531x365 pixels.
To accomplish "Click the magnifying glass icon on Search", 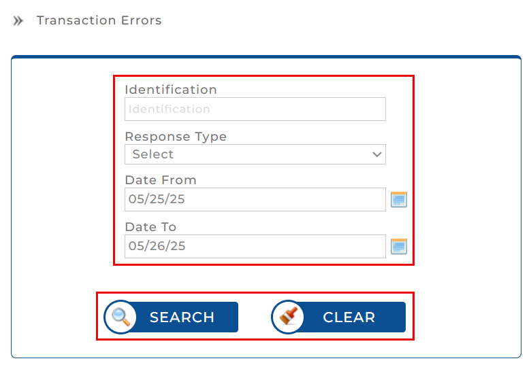I will [121, 317].
